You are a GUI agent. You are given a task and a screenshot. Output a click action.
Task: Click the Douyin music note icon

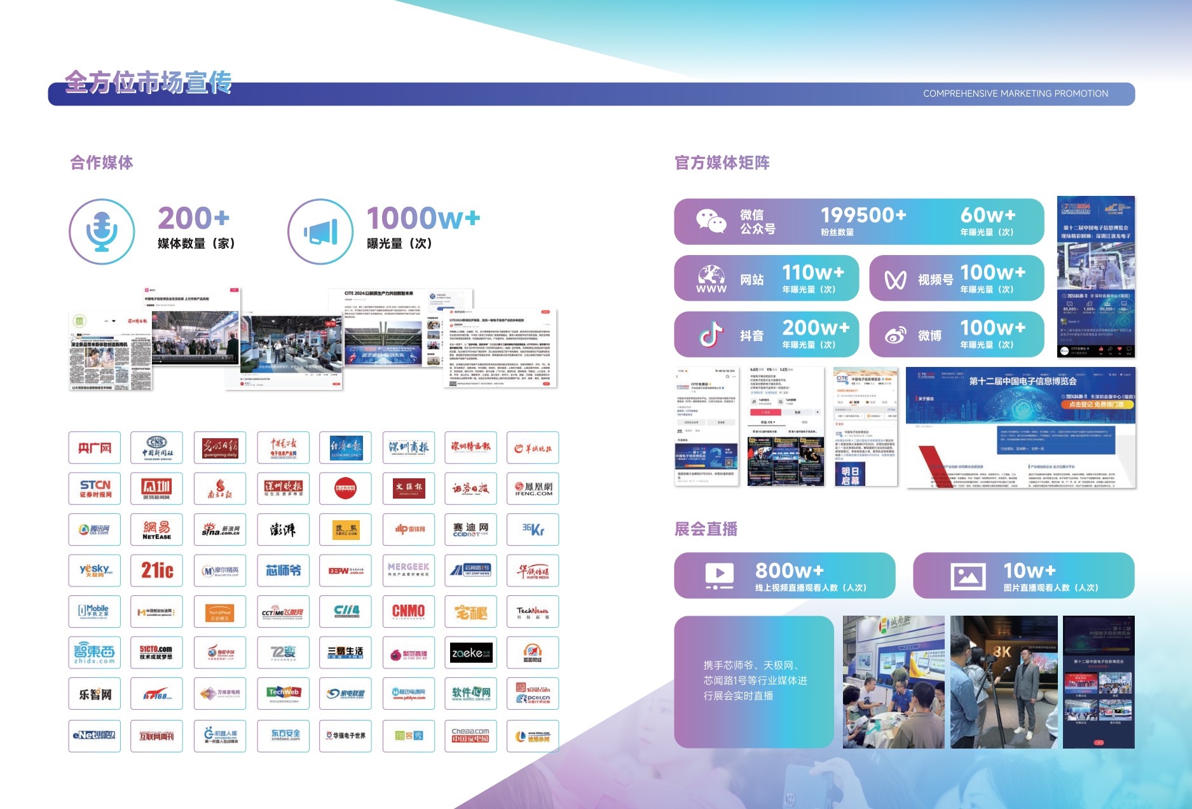tap(711, 335)
